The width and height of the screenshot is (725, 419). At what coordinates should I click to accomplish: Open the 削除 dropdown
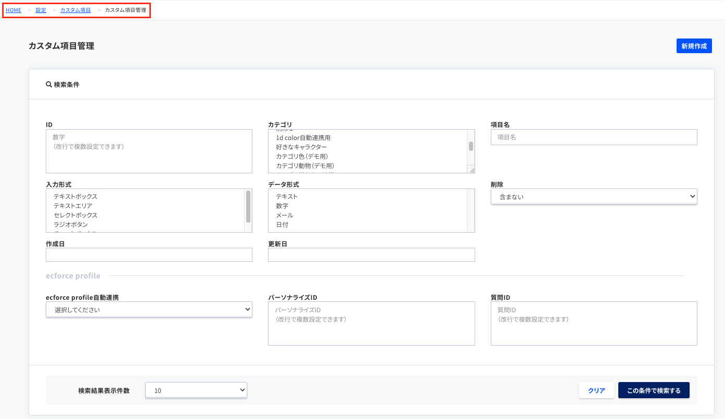coord(593,197)
